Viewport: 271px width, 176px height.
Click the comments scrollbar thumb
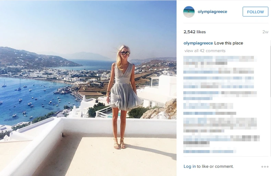(270, 69)
